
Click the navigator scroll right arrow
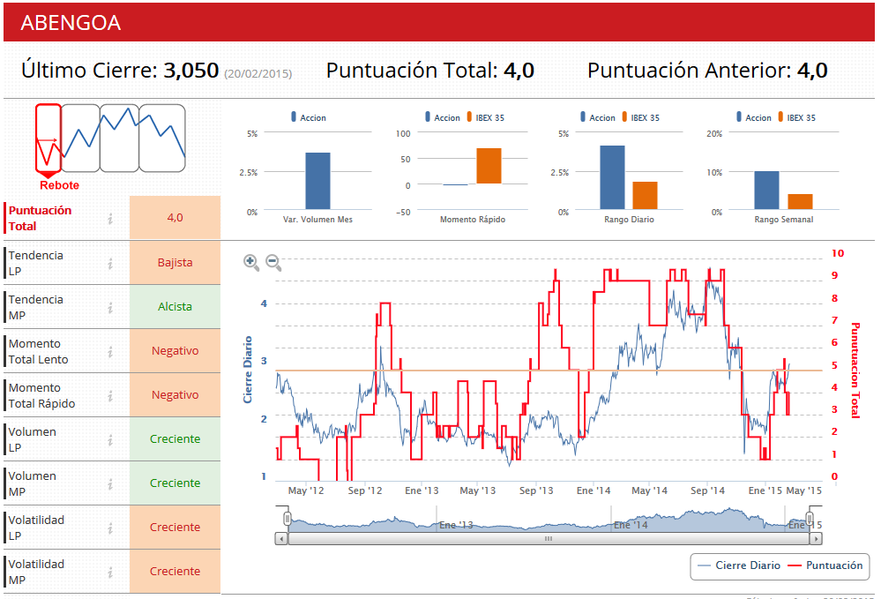[816, 539]
